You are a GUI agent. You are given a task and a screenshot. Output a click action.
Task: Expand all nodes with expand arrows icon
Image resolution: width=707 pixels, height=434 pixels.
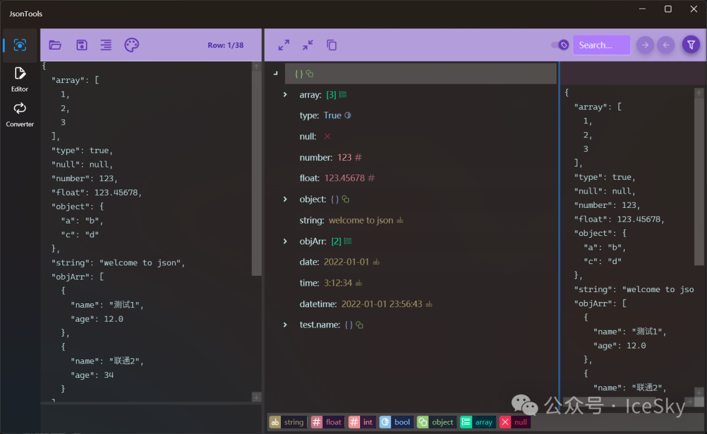coord(283,45)
